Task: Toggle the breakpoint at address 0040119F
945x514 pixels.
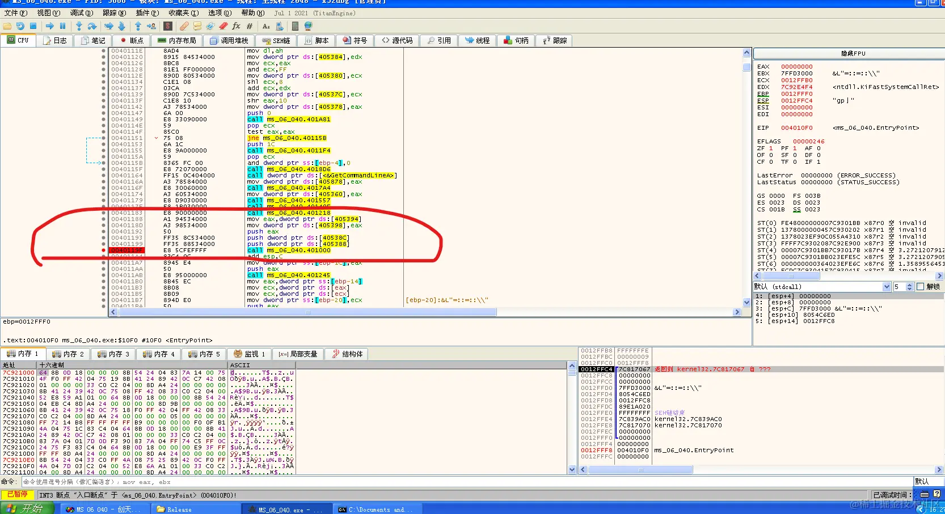Action: pyautogui.click(x=103, y=250)
